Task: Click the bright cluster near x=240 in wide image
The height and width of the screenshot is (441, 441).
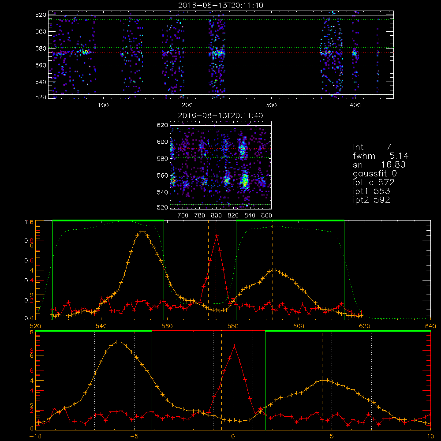Action: click(x=217, y=53)
